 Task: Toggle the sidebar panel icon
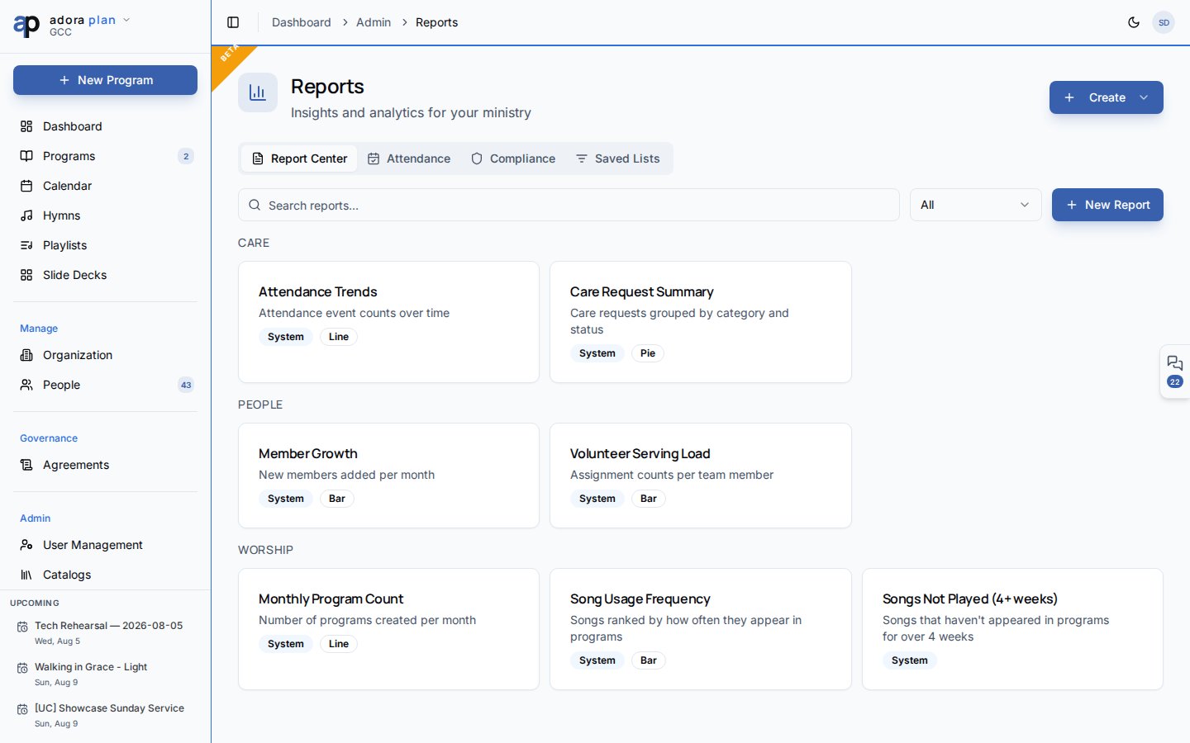click(233, 22)
